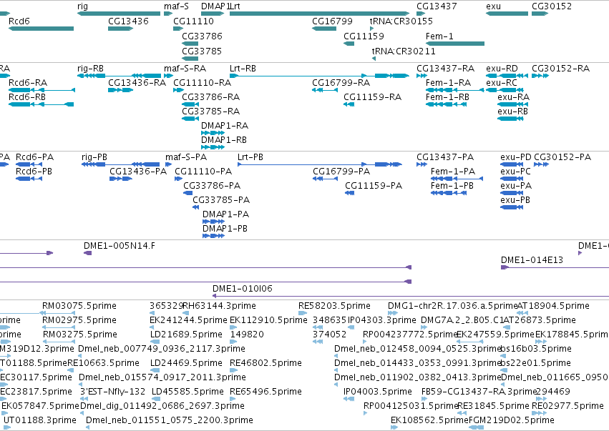Screen dimensions: 609x431
Task: Click the CG13436 gene label
Action: (128, 21)
